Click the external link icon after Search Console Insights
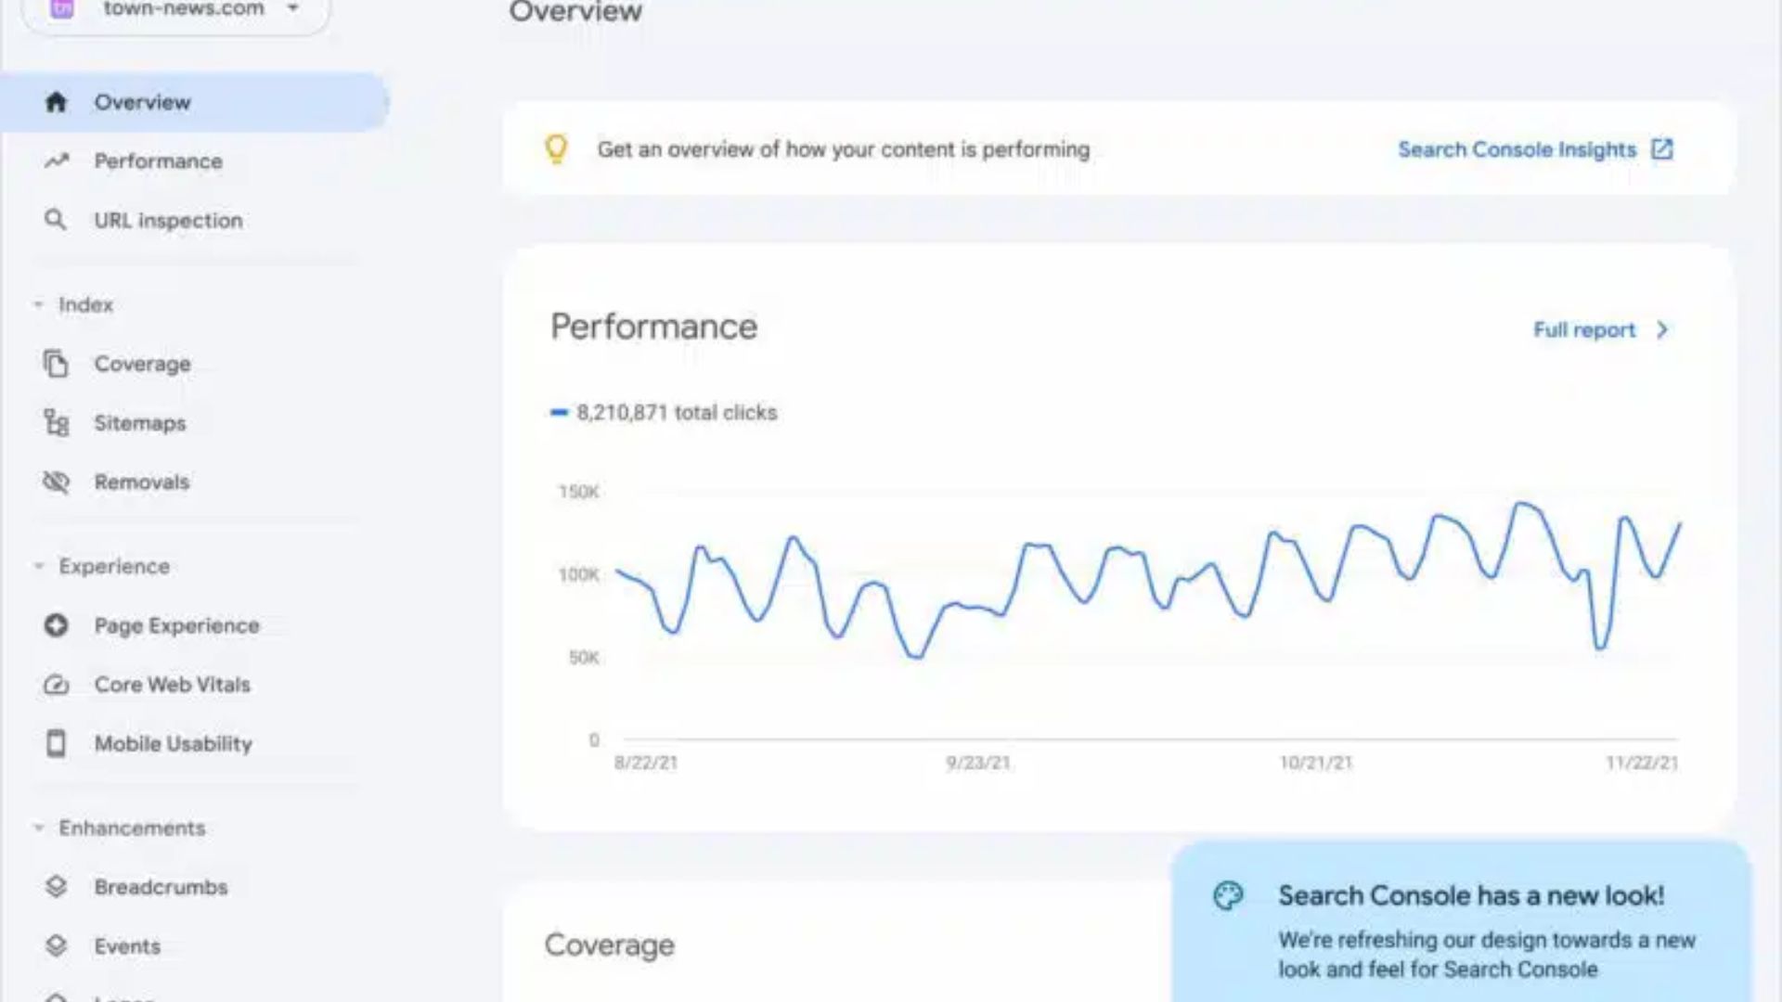The height and width of the screenshot is (1002, 1782). click(1661, 149)
